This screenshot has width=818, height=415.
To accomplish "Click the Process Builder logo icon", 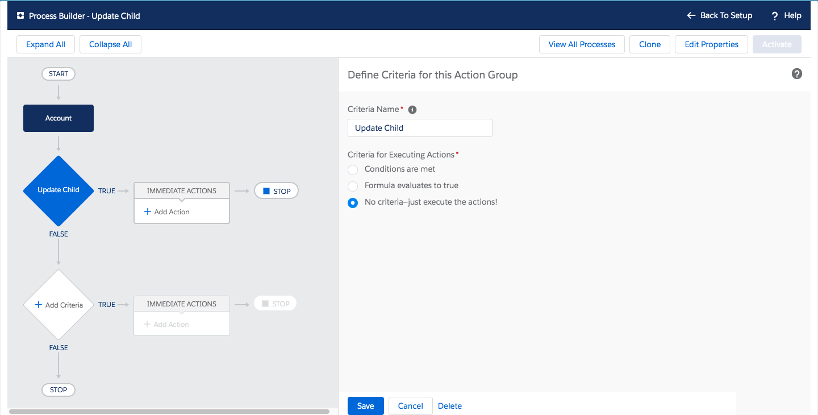I will point(20,16).
